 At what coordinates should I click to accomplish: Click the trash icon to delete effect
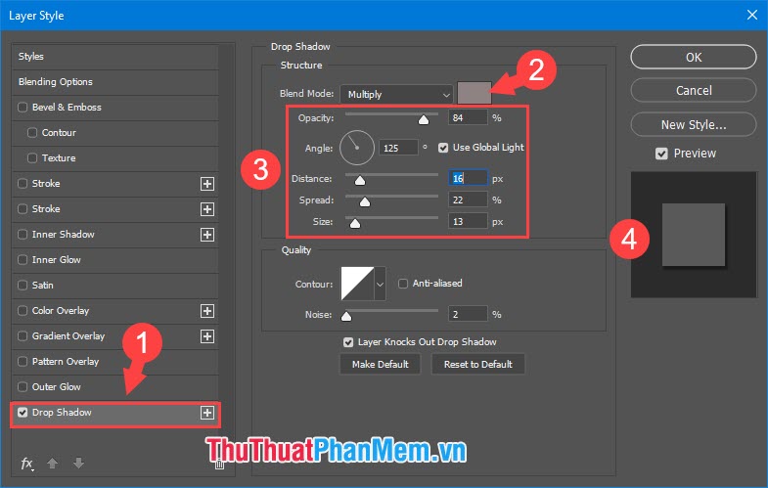coord(219,463)
